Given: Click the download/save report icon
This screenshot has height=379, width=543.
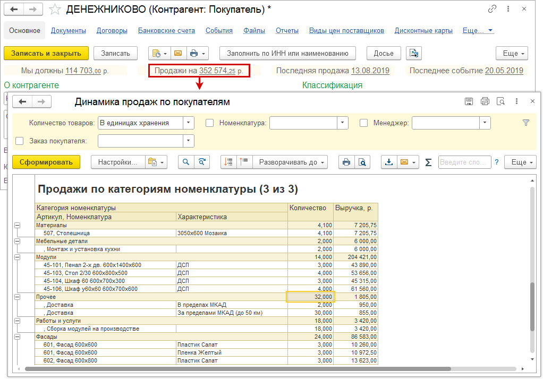Looking at the screenshot, I should (x=389, y=162).
